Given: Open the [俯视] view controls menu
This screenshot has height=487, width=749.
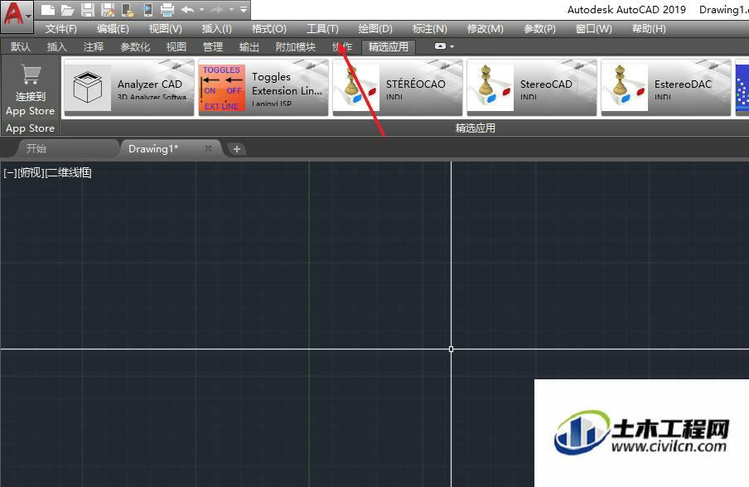Looking at the screenshot, I should click(x=31, y=172).
